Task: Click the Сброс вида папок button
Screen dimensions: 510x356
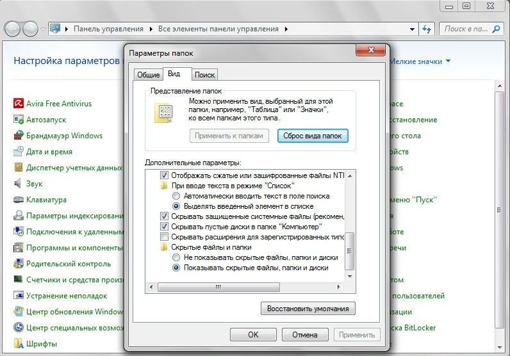Action: (313, 136)
